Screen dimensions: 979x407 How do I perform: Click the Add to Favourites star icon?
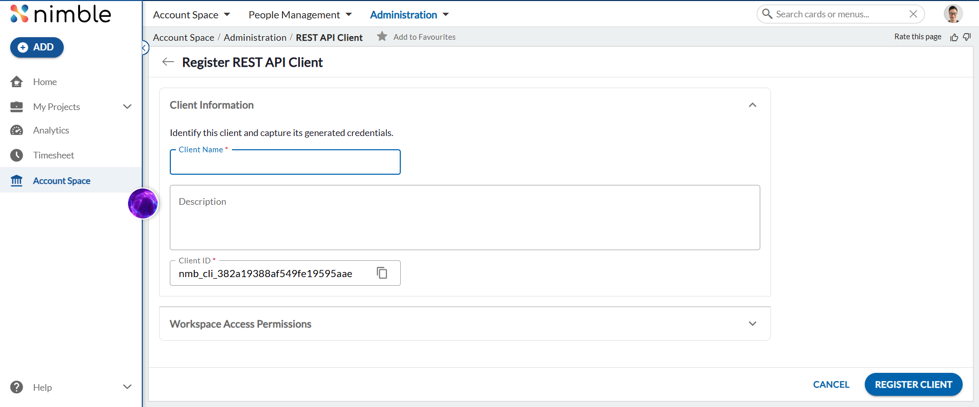pos(382,36)
